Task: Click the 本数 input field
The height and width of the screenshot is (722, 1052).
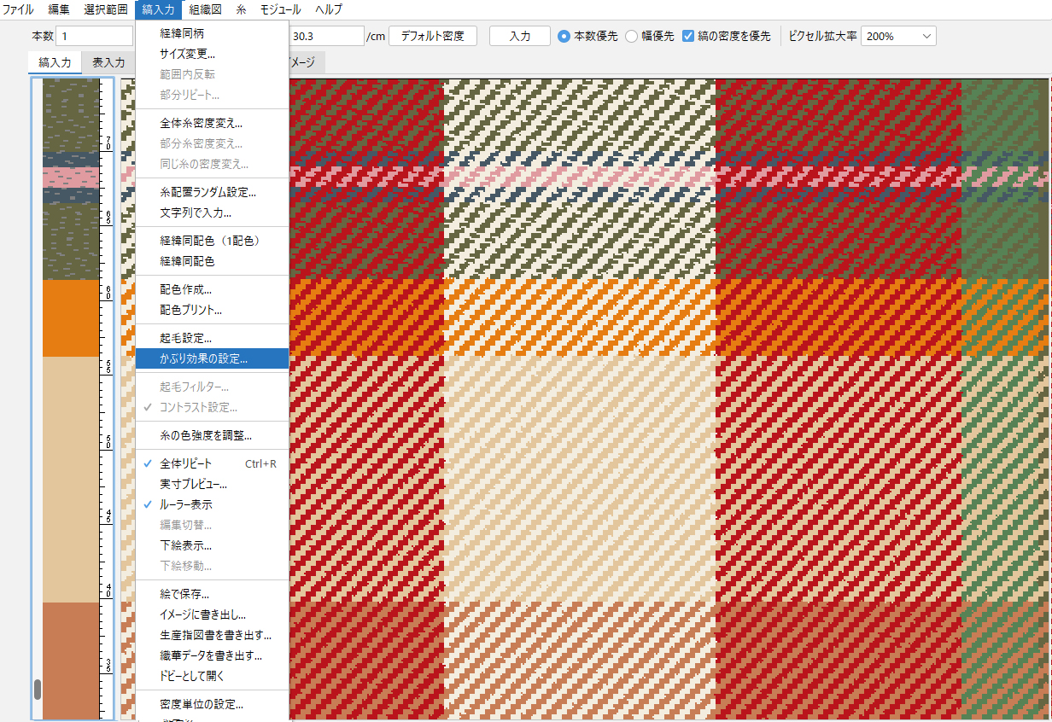Action: [x=94, y=37]
